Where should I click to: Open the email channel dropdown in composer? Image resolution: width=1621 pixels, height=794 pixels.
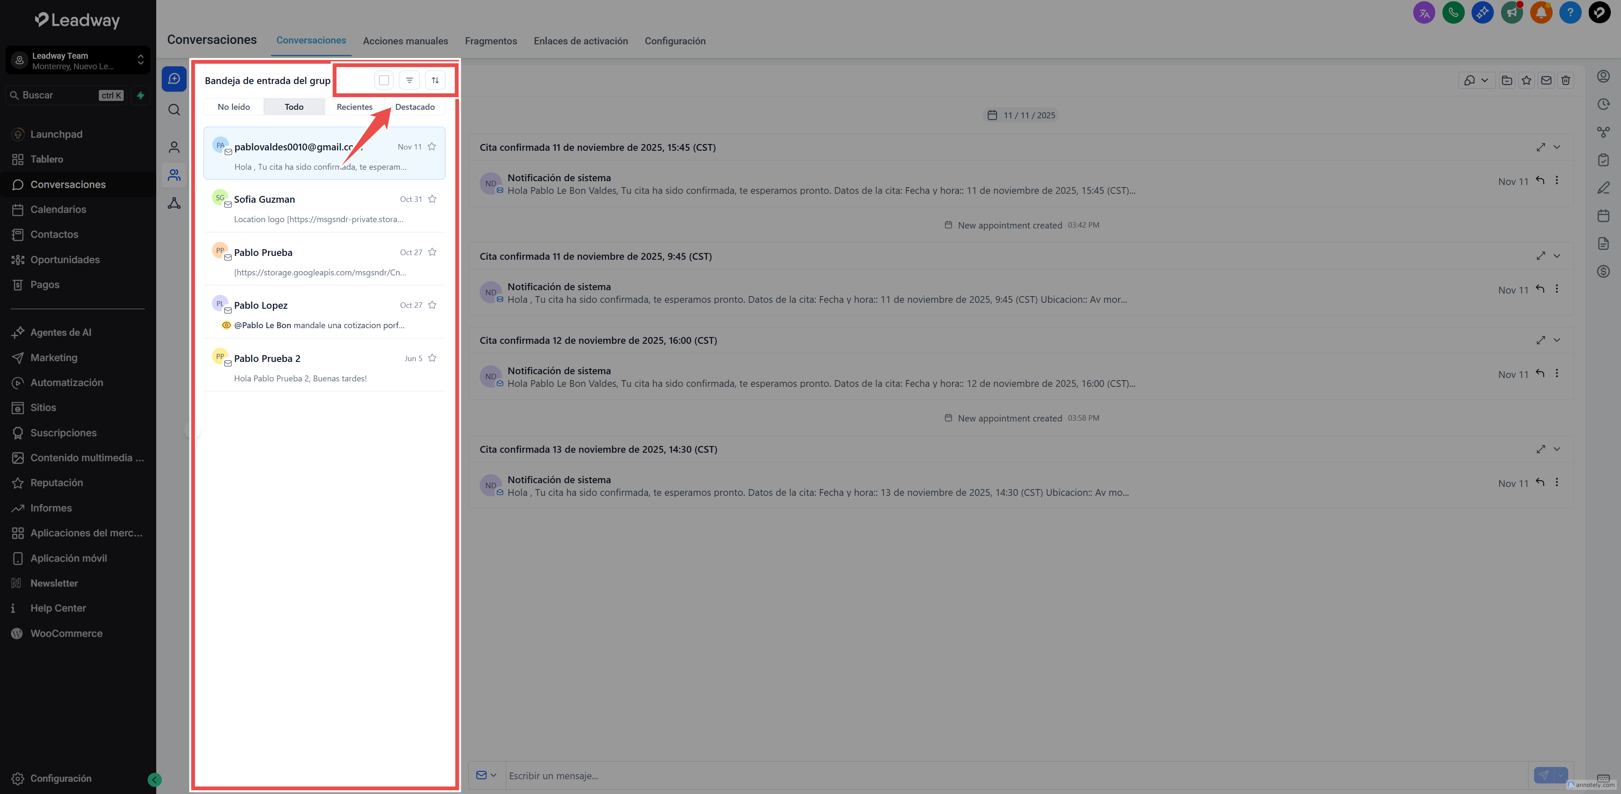point(486,775)
